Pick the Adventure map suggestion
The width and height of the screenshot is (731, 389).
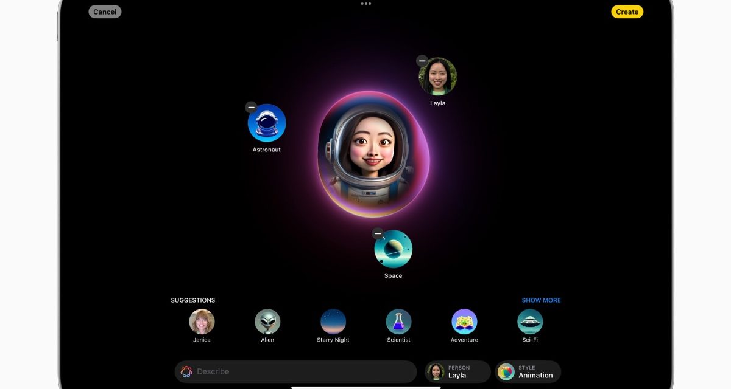[x=464, y=322]
